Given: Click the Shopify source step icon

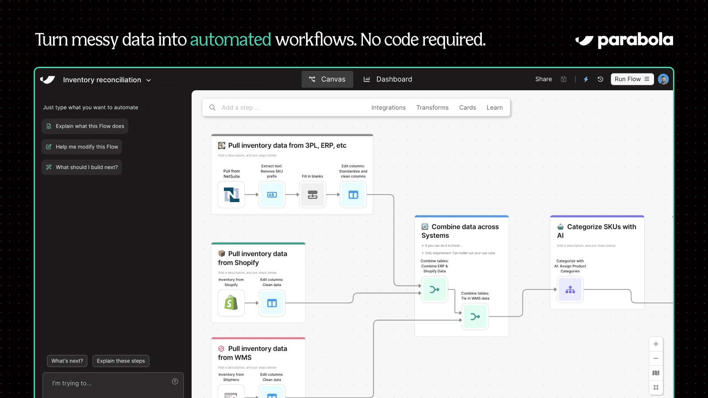Looking at the screenshot, I should [231, 303].
